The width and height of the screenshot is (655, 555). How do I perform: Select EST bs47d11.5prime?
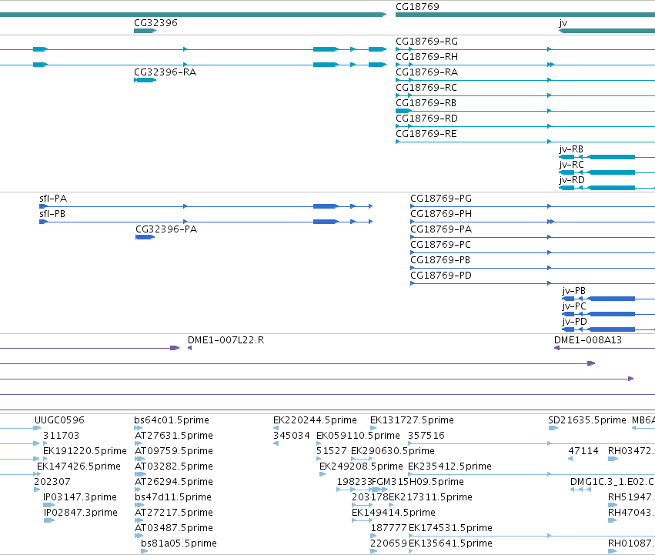click(x=173, y=498)
